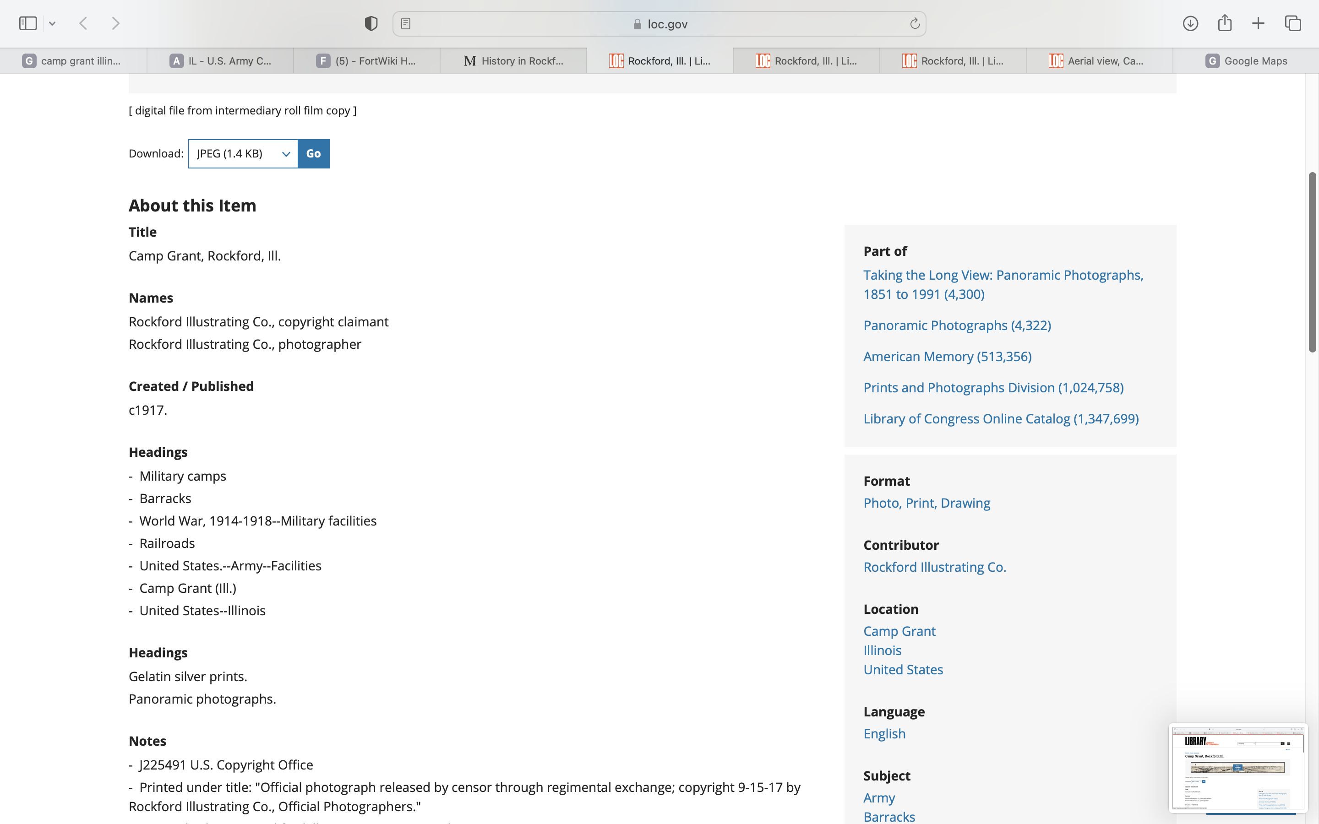This screenshot has height=824, width=1319.
Task: Open the JPEG (1.4 KB) download dropdown
Action: [x=243, y=154]
